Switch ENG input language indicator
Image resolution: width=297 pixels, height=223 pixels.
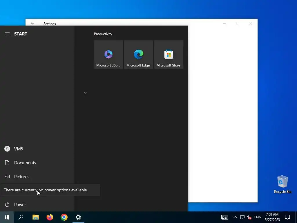click(x=258, y=217)
